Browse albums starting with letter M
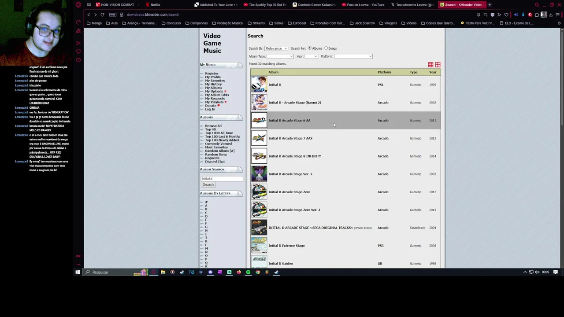 pos(206,248)
